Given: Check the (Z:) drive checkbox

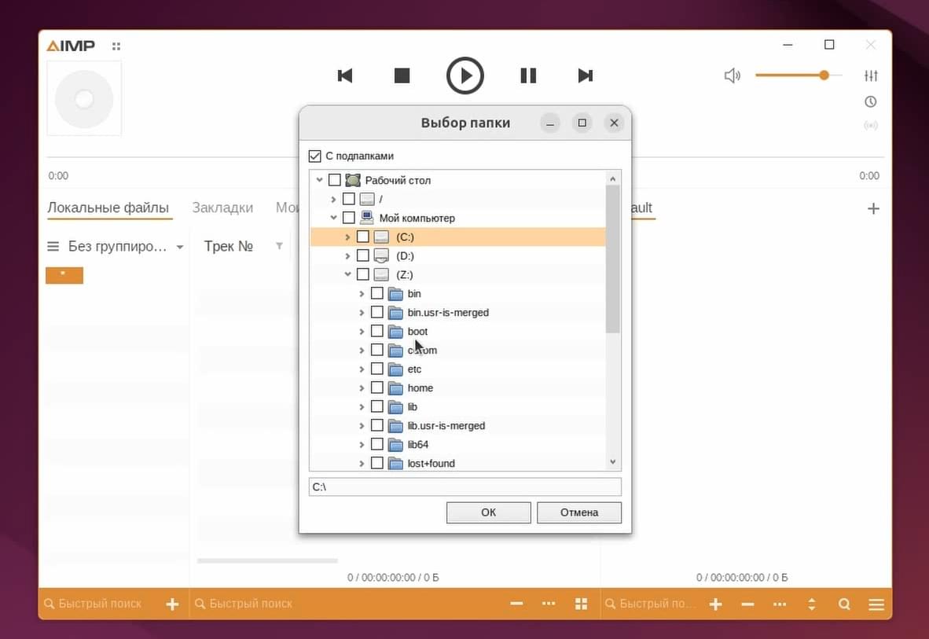Looking at the screenshot, I should (363, 274).
